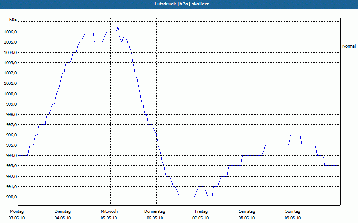358x223 pixels.
Task: Select the 1006,0 y-axis value
Action: 10,32
